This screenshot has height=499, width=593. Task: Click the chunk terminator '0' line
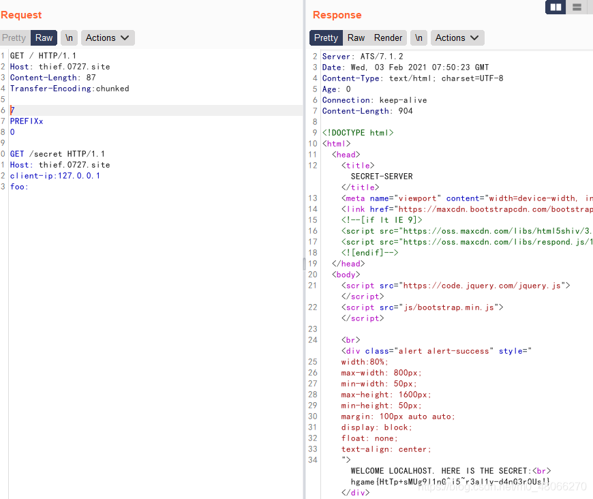12,132
